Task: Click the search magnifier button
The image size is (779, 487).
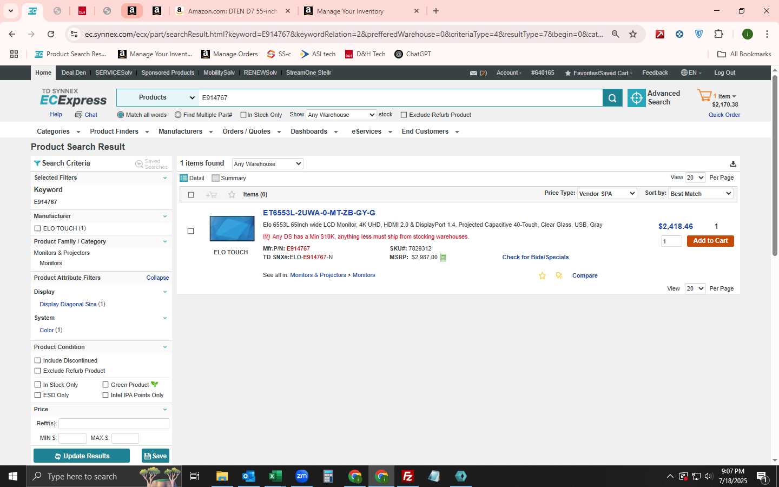Action: click(612, 98)
